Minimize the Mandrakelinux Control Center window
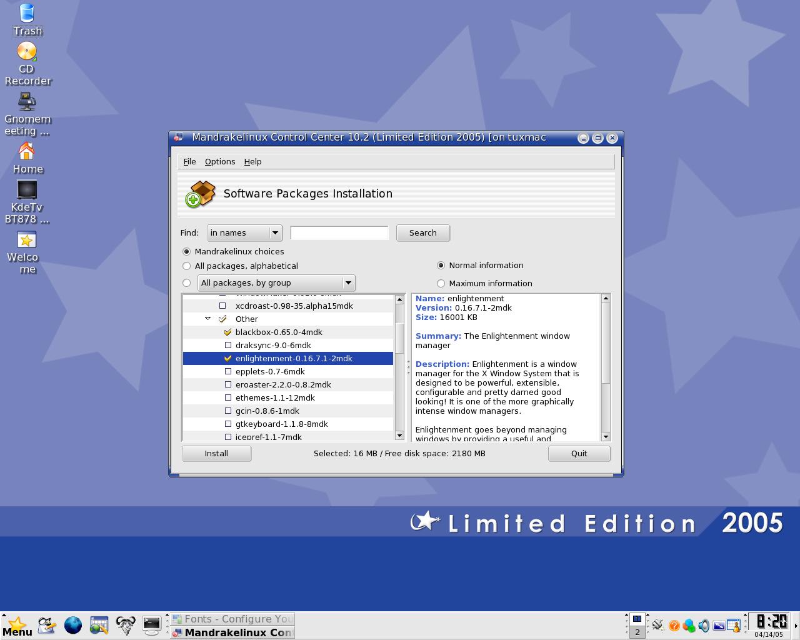This screenshot has height=640, width=800. 583,137
